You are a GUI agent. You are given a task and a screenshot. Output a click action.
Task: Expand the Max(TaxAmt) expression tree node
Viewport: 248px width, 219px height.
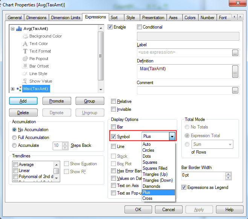[x=13, y=89]
